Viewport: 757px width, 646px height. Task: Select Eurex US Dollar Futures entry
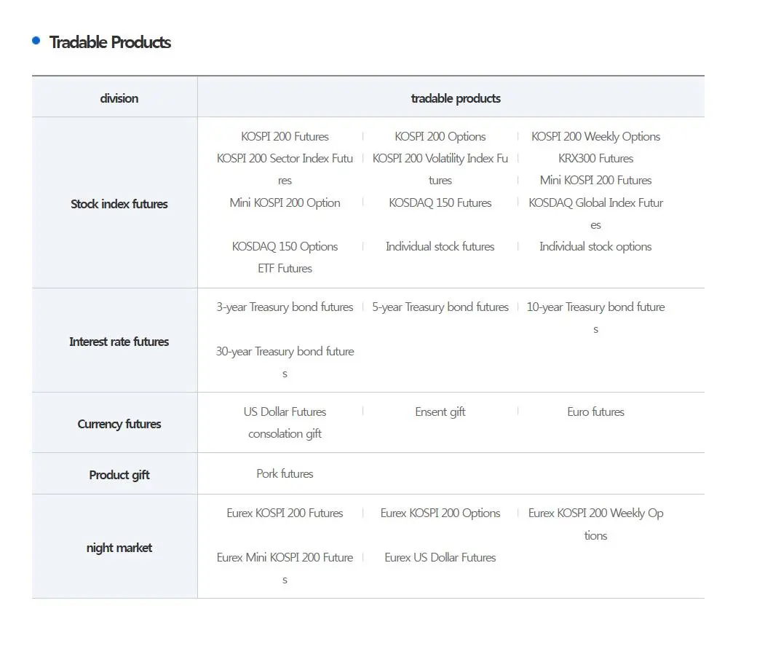click(440, 557)
